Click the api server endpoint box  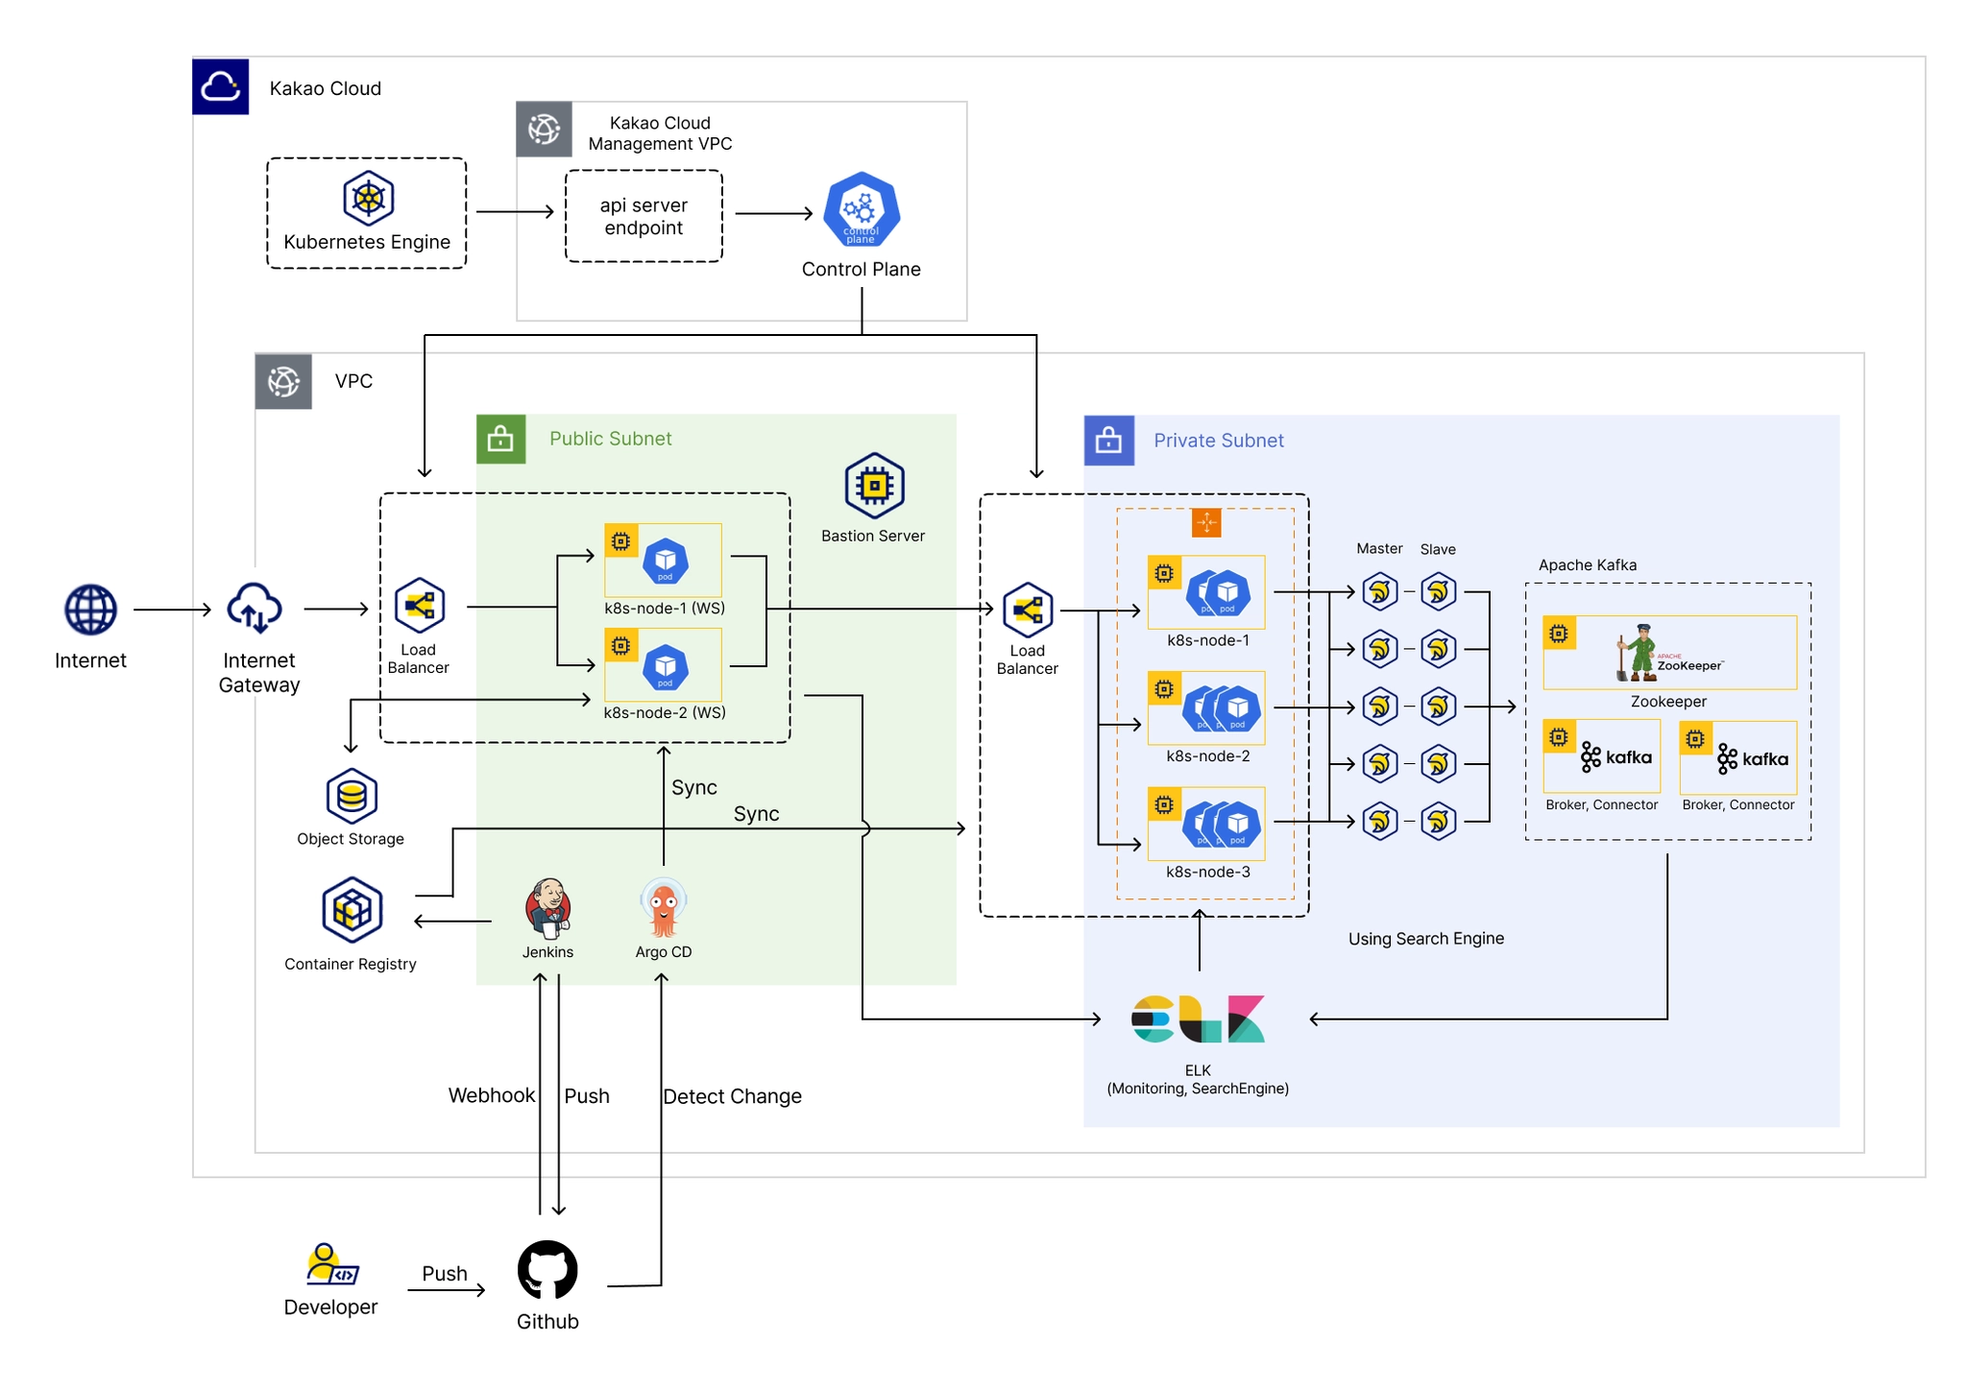[x=644, y=216]
